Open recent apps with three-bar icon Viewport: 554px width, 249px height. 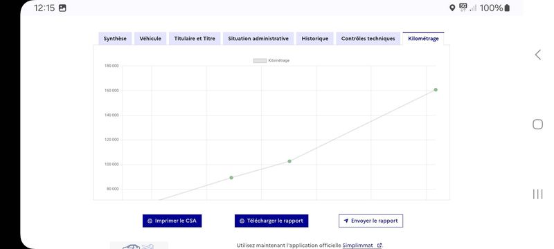pyautogui.click(x=538, y=194)
